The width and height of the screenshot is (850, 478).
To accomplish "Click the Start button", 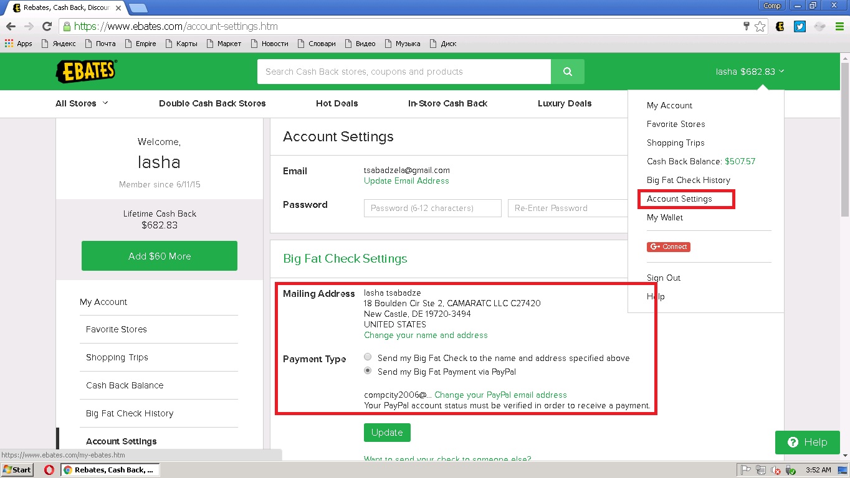I will tap(17, 470).
